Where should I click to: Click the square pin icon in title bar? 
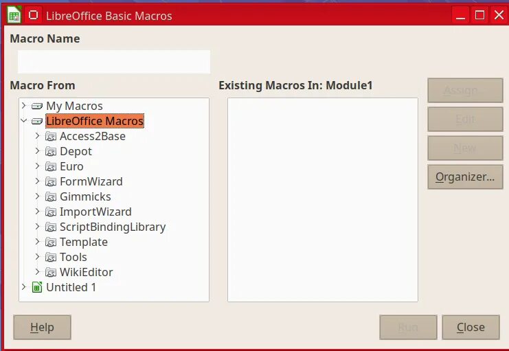[33, 15]
